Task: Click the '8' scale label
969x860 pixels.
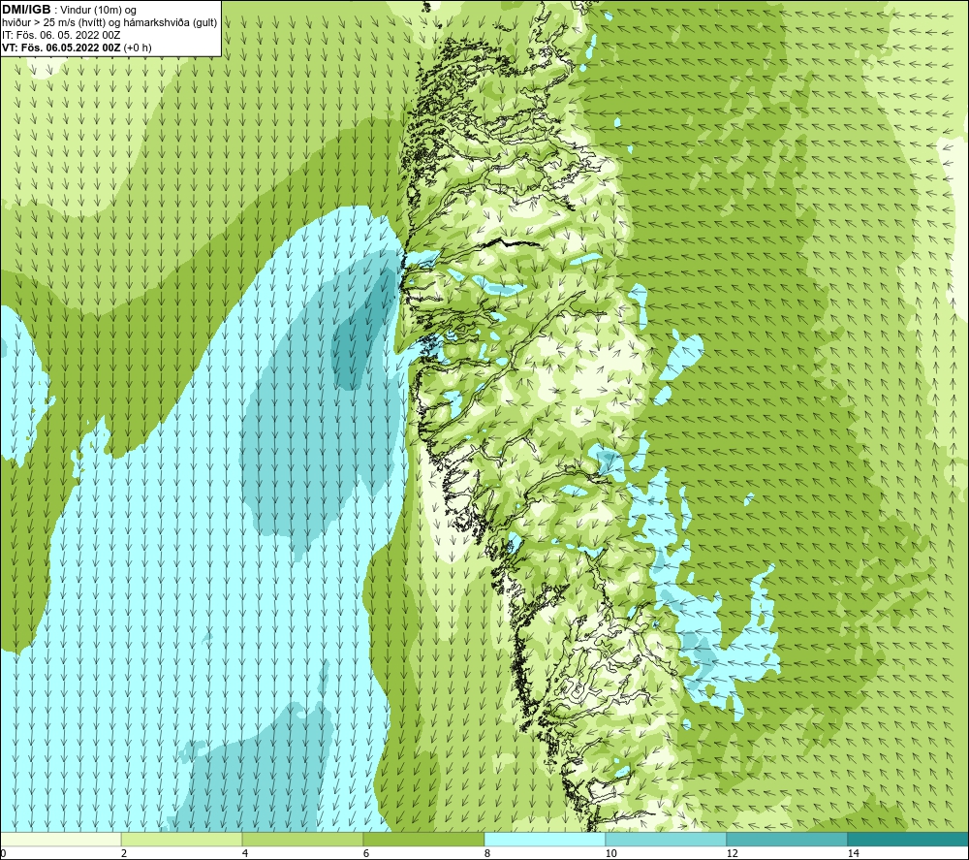Action: click(487, 853)
